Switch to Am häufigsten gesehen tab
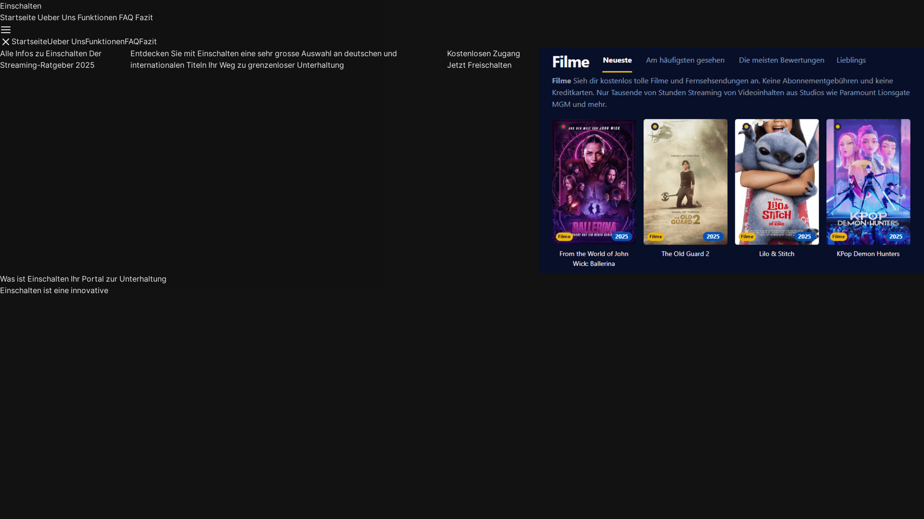Viewport: 924px width, 519px height. (x=685, y=60)
